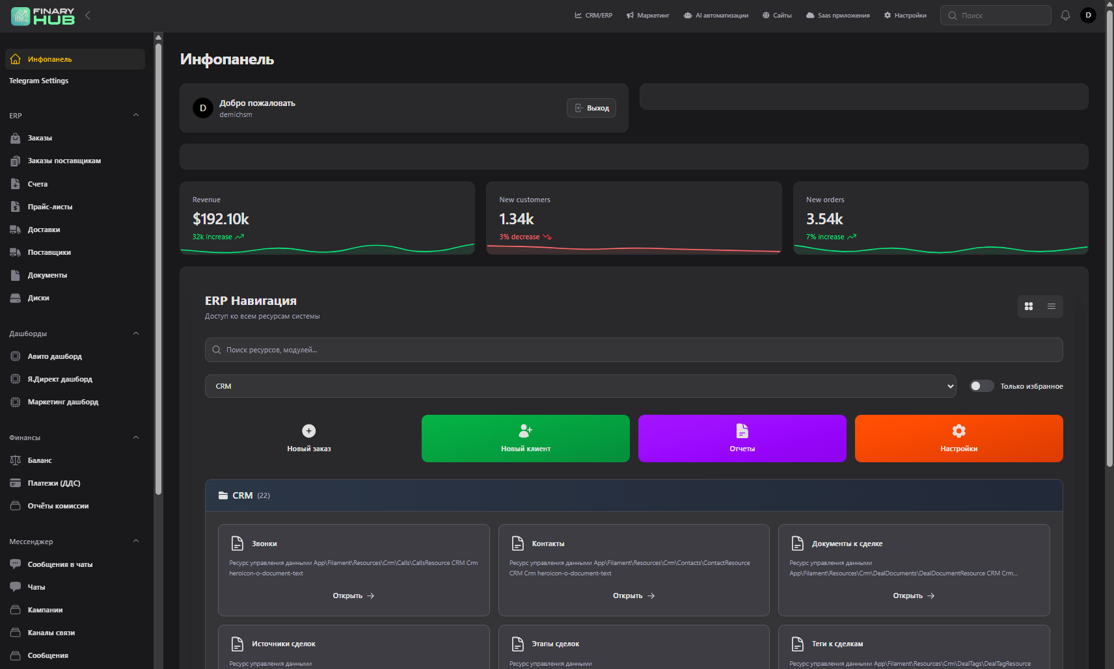
Task: Collapse the Финансы sidebar group
Action: (x=136, y=438)
